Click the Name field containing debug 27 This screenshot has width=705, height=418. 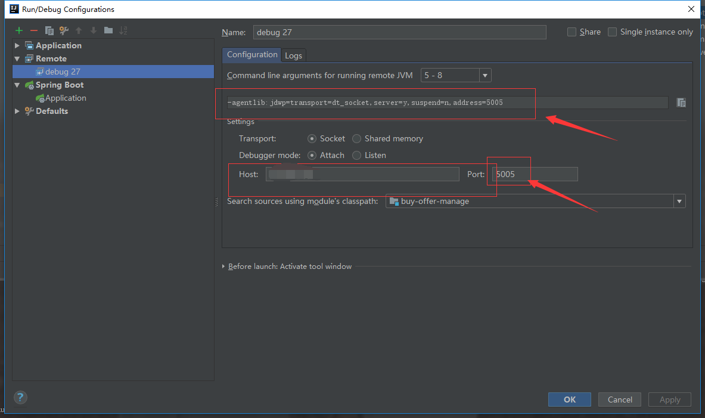tap(400, 32)
